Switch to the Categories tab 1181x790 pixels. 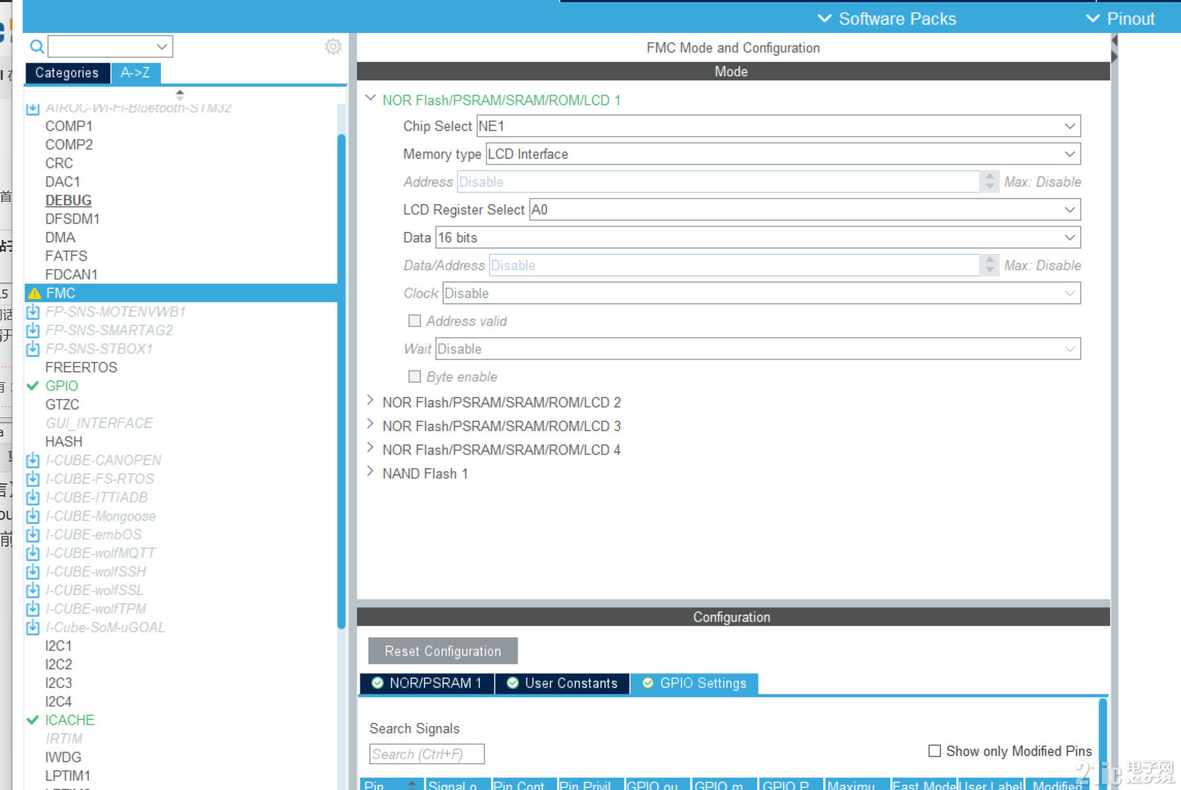(67, 73)
